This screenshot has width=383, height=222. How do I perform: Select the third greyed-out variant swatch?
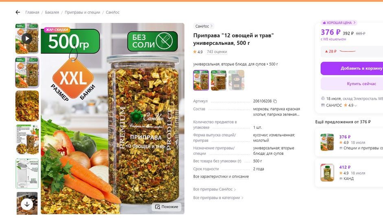pyautogui.click(x=236, y=80)
